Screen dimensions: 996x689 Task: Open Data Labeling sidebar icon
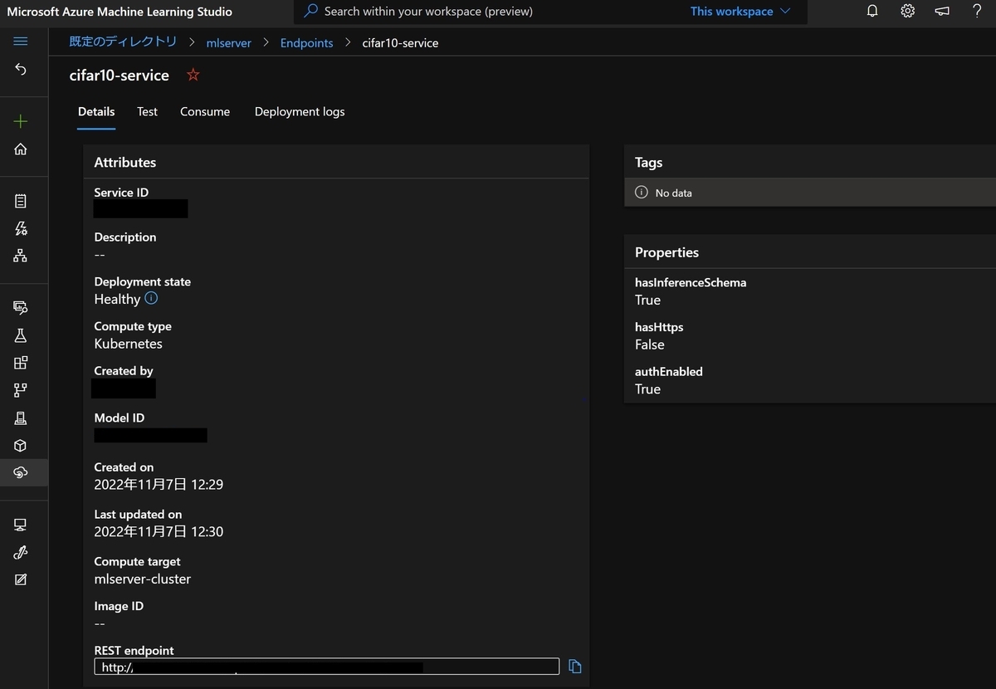[x=21, y=580]
